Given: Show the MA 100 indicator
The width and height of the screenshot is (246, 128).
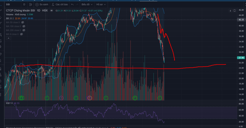Looking at the screenshot, I should tap(24, 26).
